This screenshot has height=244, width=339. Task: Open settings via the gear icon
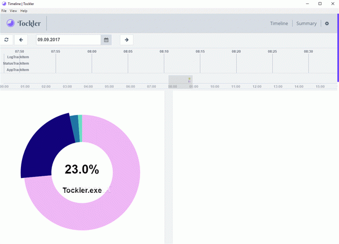click(x=327, y=24)
